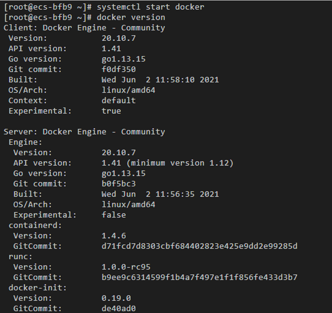Click the server Git commit b0f5bc3
Screen dimensions: 332x313
pyautogui.click(x=118, y=184)
